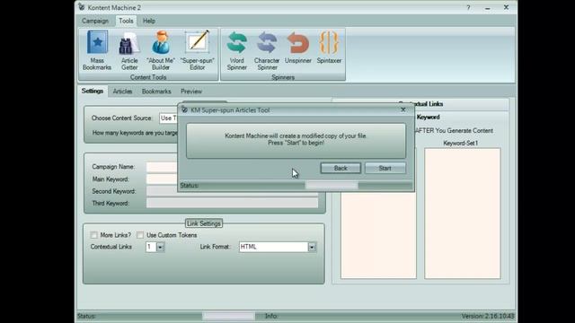This screenshot has width=575, height=323.
Task: Click the Third Keyword input field
Action: pos(232,204)
